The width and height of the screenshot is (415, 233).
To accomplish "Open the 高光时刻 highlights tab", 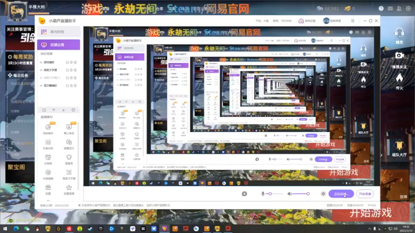I will [x=59, y=32].
